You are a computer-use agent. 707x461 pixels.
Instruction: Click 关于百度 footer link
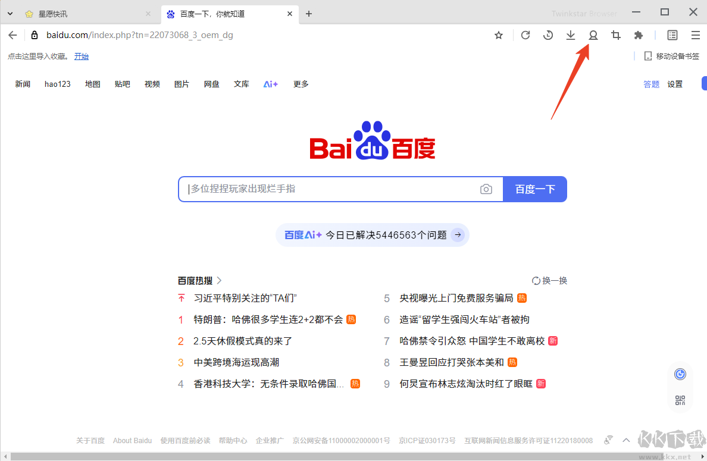click(90, 440)
